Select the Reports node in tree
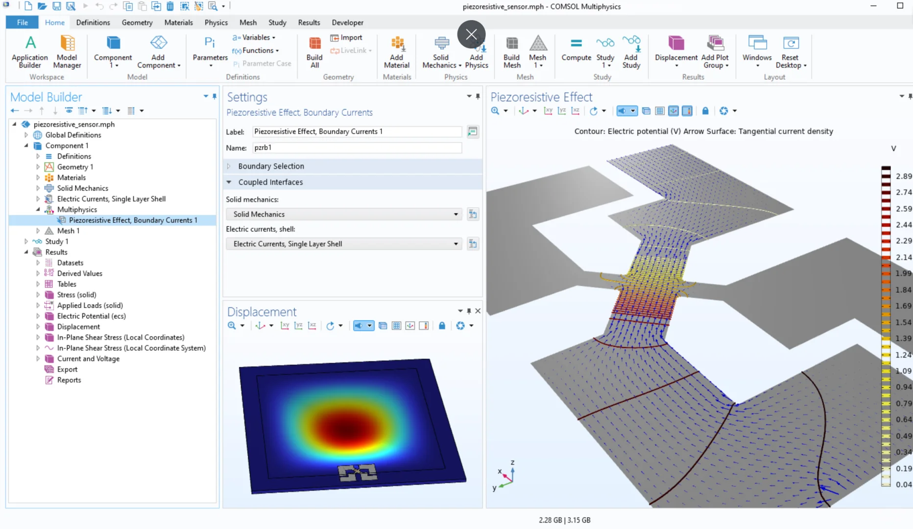Screen dimensions: 913x529 tap(69, 380)
